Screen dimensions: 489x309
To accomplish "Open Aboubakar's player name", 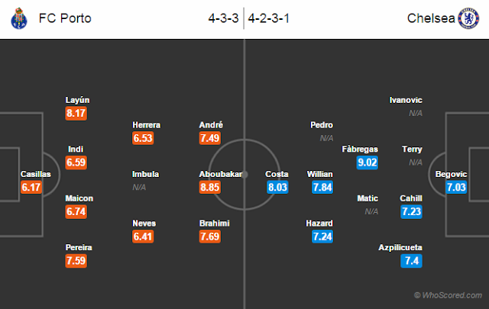I will (220, 173).
